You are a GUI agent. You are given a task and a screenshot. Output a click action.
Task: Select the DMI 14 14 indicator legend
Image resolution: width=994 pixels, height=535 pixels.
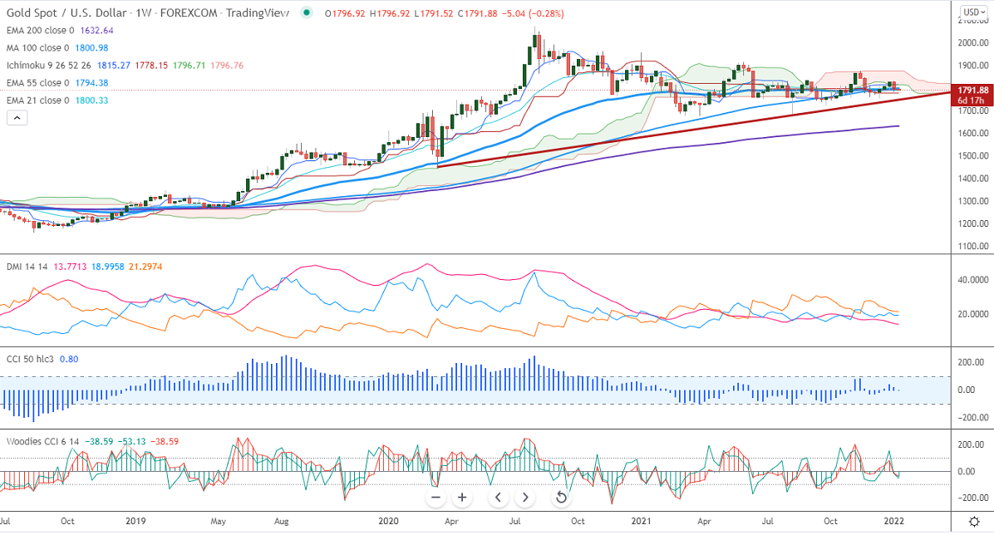coord(27,267)
